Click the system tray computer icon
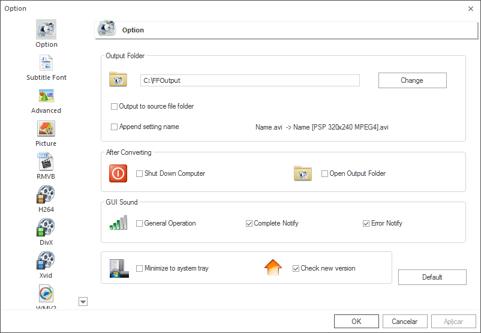 (119, 269)
